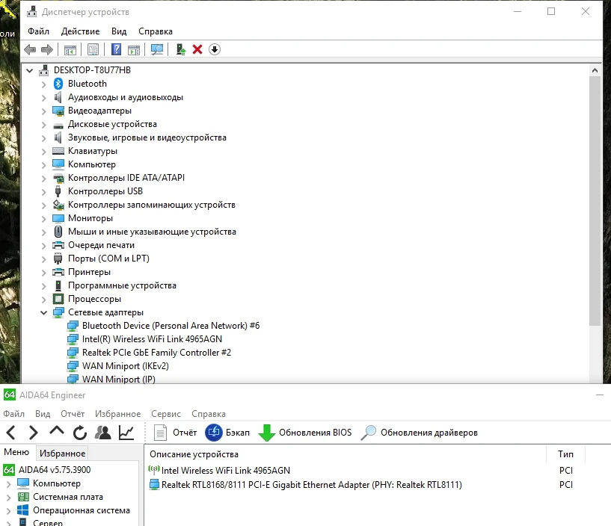Expand Системная плата node in AIDA64 tree
The image size is (611, 526).
tap(8, 498)
